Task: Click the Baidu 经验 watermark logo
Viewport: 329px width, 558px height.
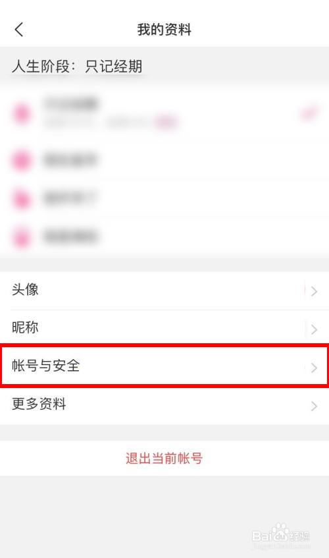Action: click(x=281, y=535)
